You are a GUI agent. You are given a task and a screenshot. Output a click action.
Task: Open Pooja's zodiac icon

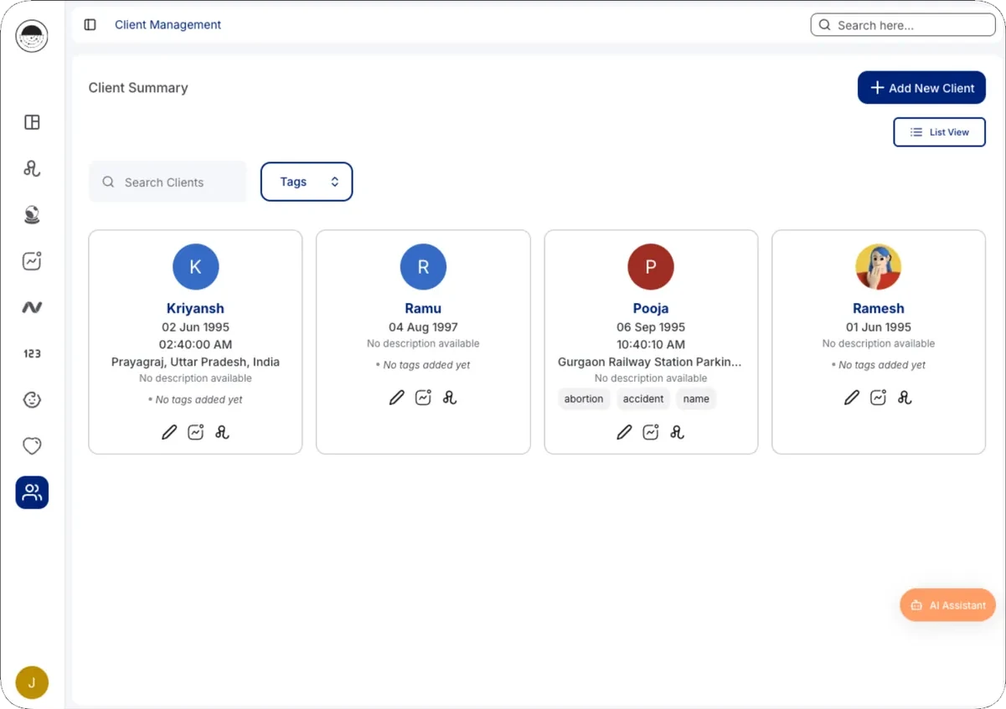point(678,432)
